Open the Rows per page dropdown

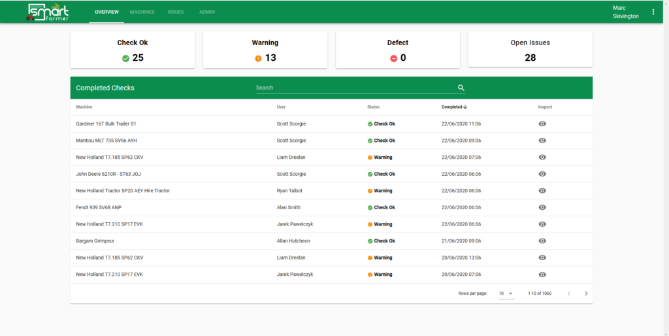tap(506, 294)
